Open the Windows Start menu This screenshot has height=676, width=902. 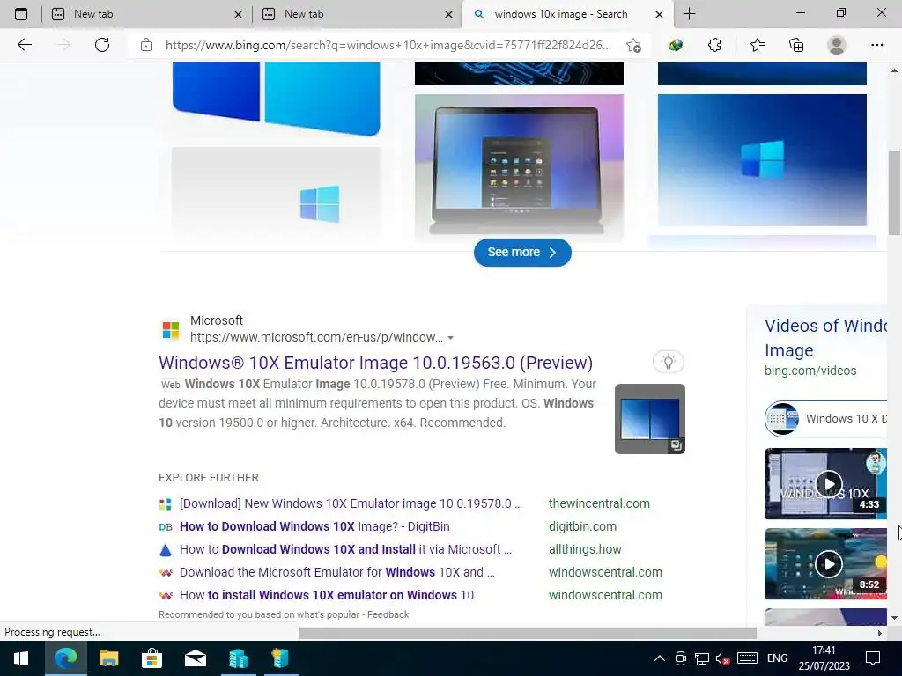coord(21,658)
